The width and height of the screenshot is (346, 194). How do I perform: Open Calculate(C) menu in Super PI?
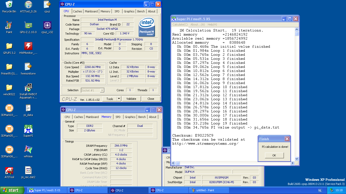coord(180,25)
